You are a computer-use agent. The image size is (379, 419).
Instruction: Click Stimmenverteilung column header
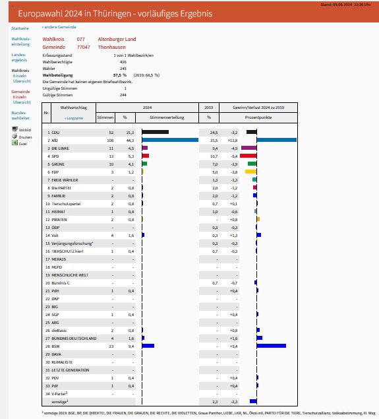(x=167, y=117)
